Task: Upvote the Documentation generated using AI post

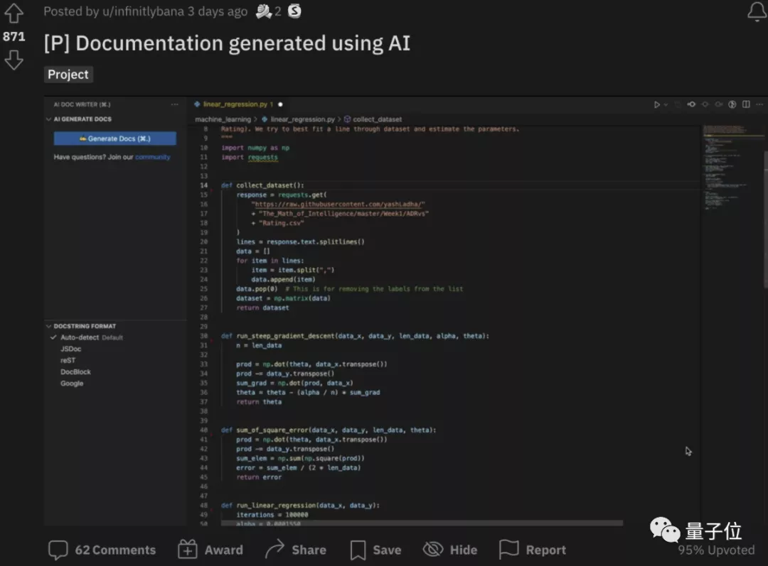Action: [14, 13]
